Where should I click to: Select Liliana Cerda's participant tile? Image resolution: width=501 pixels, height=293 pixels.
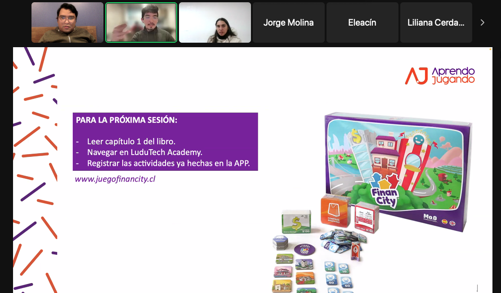click(x=436, y=22)
